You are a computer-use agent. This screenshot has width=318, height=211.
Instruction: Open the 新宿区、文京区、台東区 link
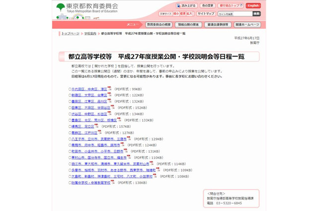pos(89,96)
